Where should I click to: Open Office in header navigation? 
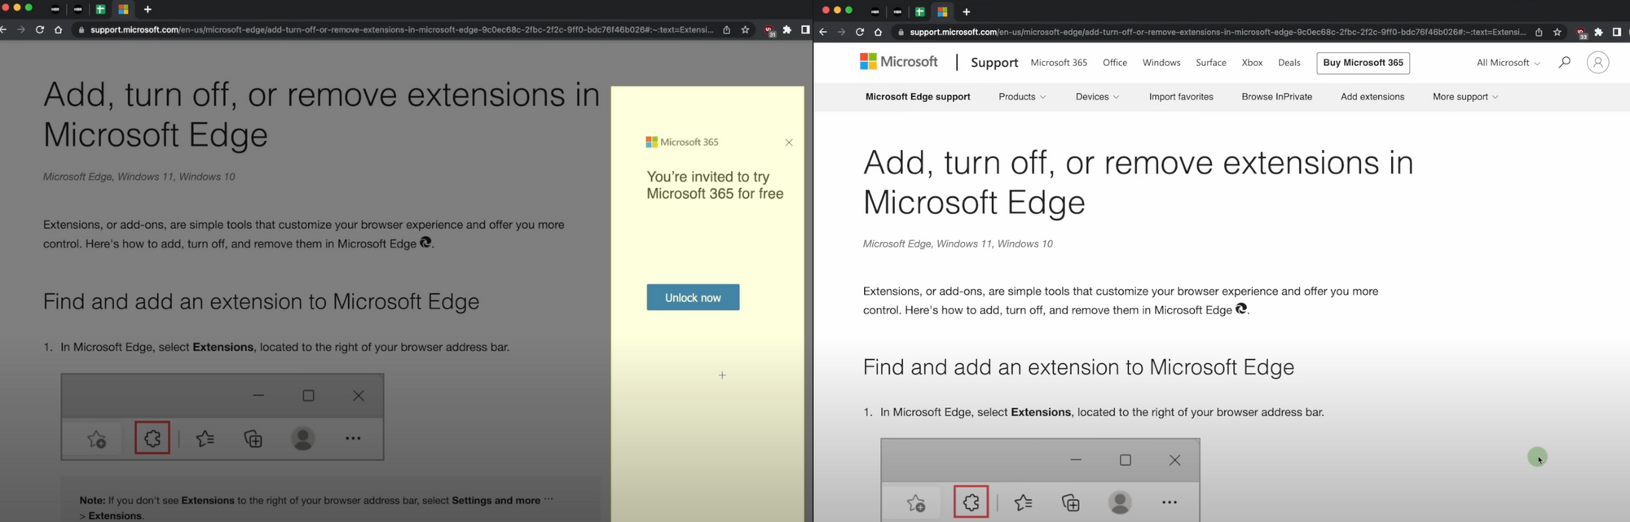1115,63
